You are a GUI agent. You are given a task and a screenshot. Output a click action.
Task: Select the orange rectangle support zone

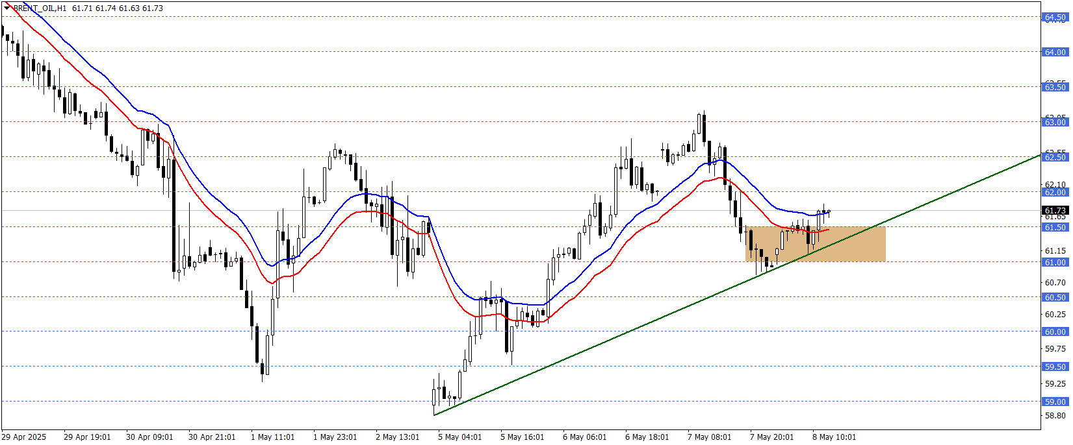coord(815,244)
